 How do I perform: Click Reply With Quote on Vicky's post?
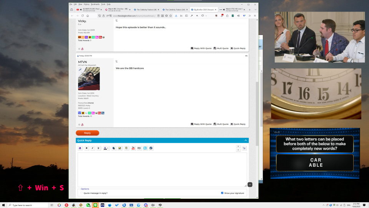201,49
